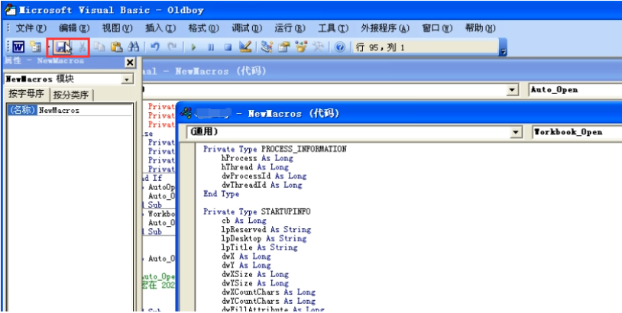
Task: Open the 帮助 menu
Action: tap(480, 28)
